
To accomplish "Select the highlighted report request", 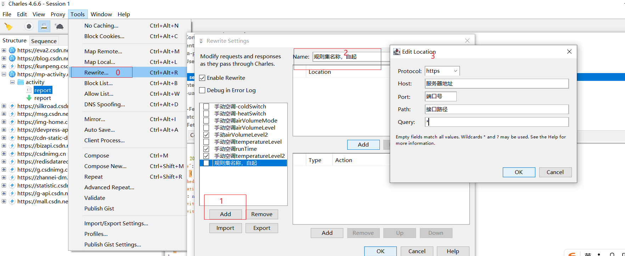I will (x=43, y=90).
